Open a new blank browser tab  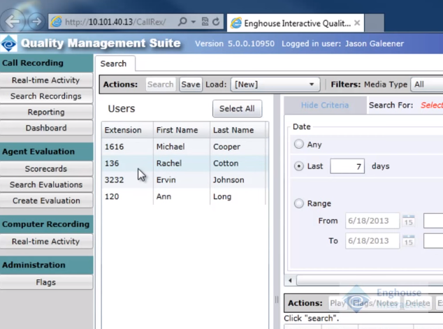374,23
